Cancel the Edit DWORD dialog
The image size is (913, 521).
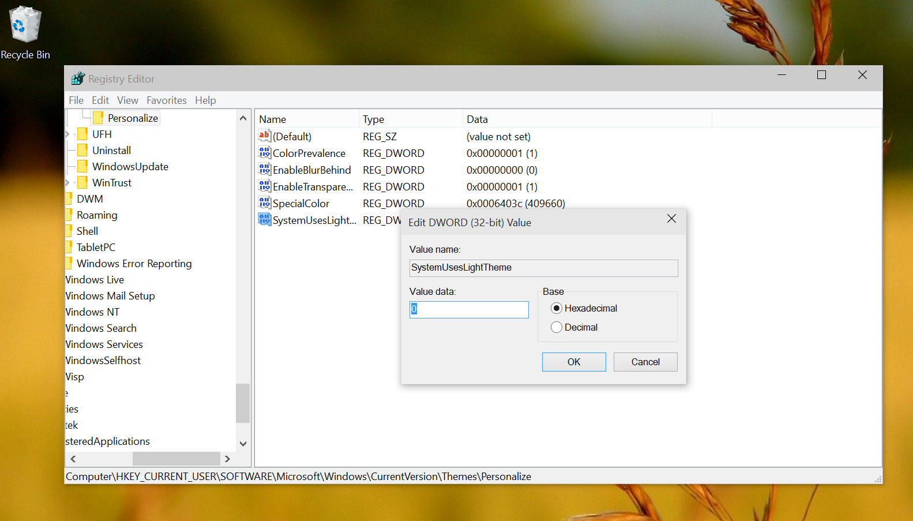[645, 362]
